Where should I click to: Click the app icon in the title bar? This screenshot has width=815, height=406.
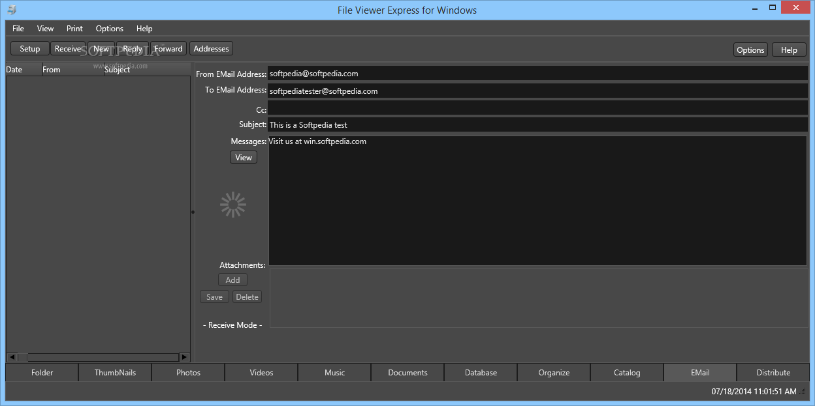pos(12,10)
